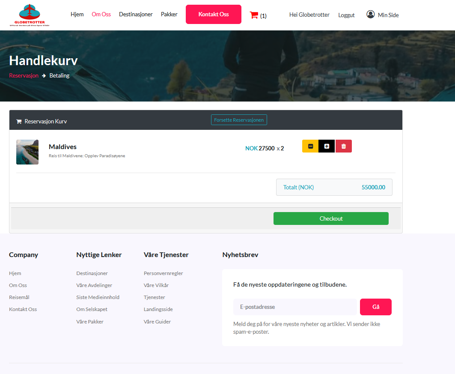Go to Destinasjoner in the navigation bar
The height and width of the screenshot is (374, 455).
point(136,14)
